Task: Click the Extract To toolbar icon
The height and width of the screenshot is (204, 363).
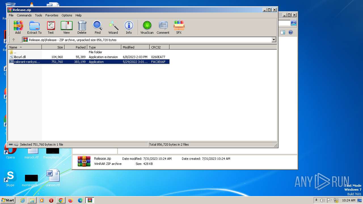Action: point(34,27)
